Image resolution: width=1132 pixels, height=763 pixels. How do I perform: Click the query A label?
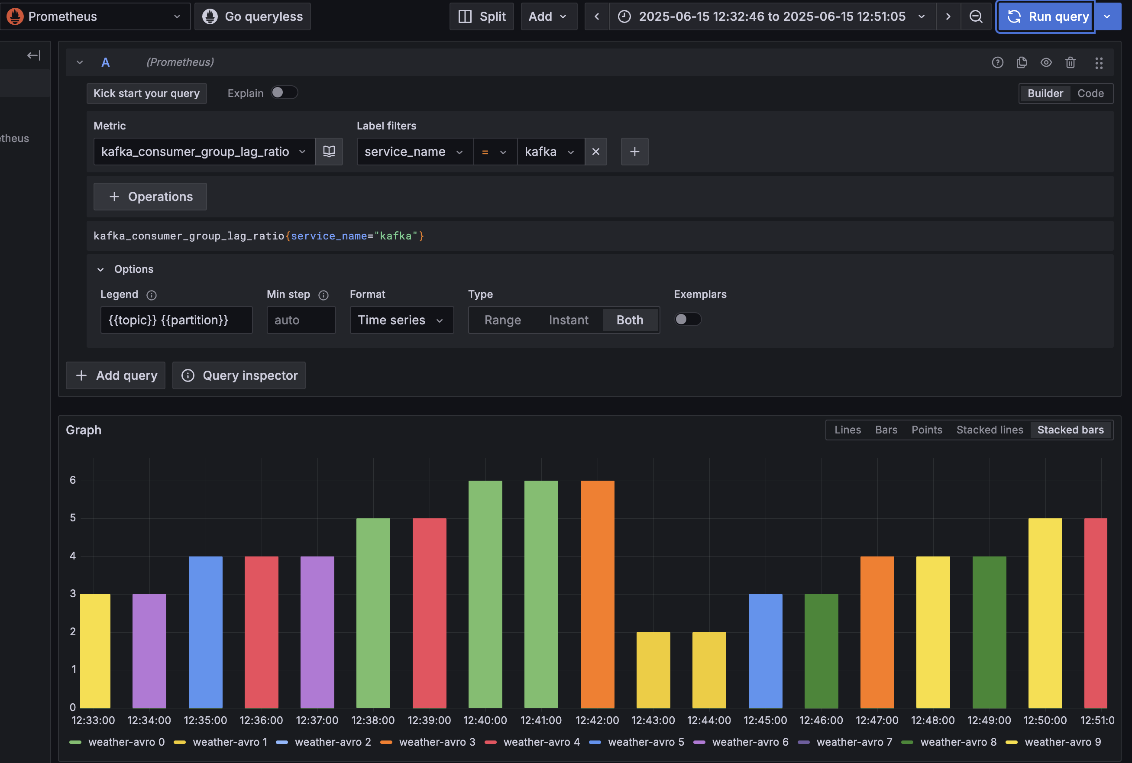(106, 62)
